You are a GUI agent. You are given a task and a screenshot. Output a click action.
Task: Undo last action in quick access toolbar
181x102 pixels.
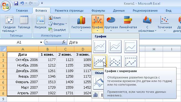22,3
